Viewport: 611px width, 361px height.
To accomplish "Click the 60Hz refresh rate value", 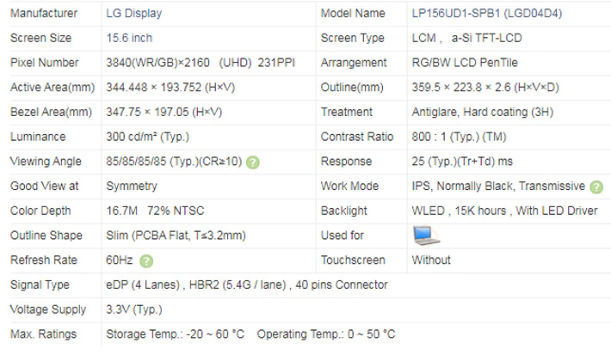I will pos(120,260).
